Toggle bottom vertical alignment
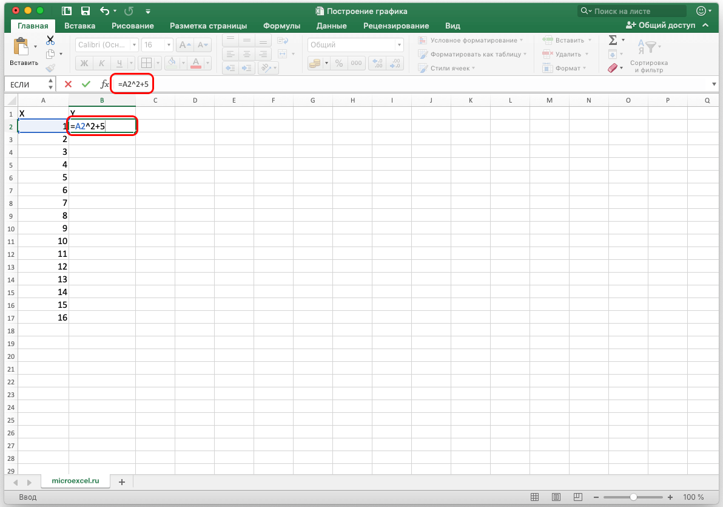 coord(263,40)
